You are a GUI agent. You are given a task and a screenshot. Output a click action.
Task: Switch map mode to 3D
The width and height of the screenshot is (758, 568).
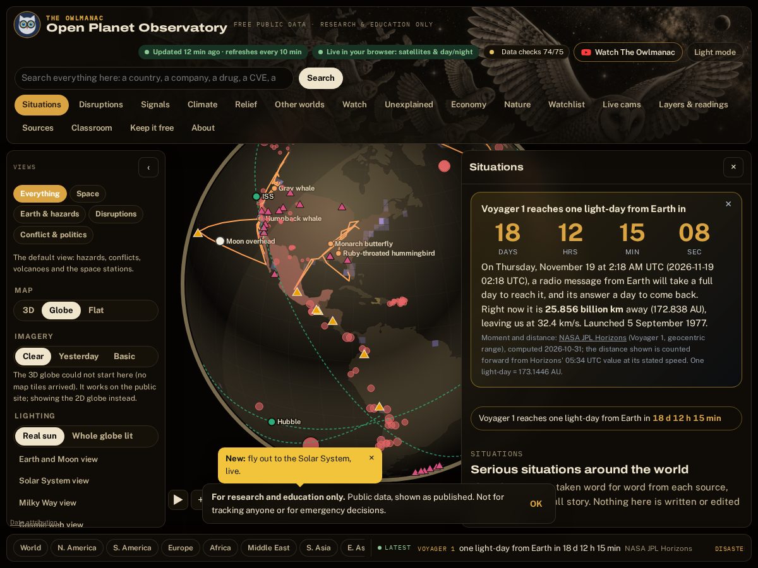tap(28, 310)
